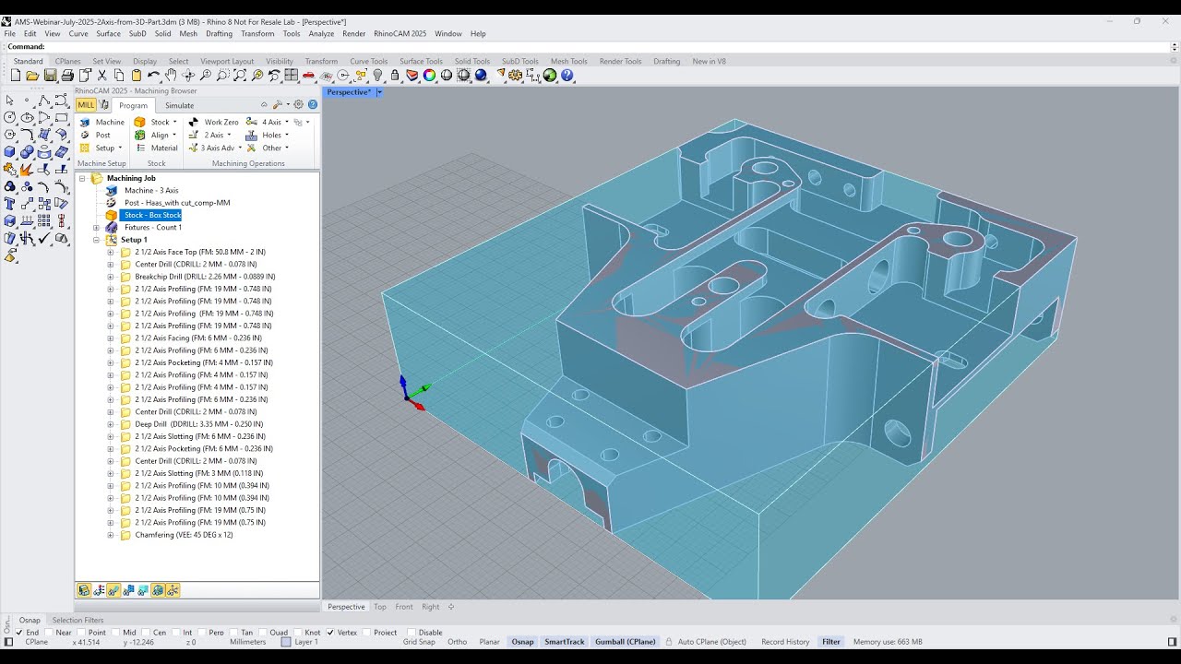This screenshot has height=664, width=1181.
Task: Select the Stock - Box Stock tree item
Action: 151,215
